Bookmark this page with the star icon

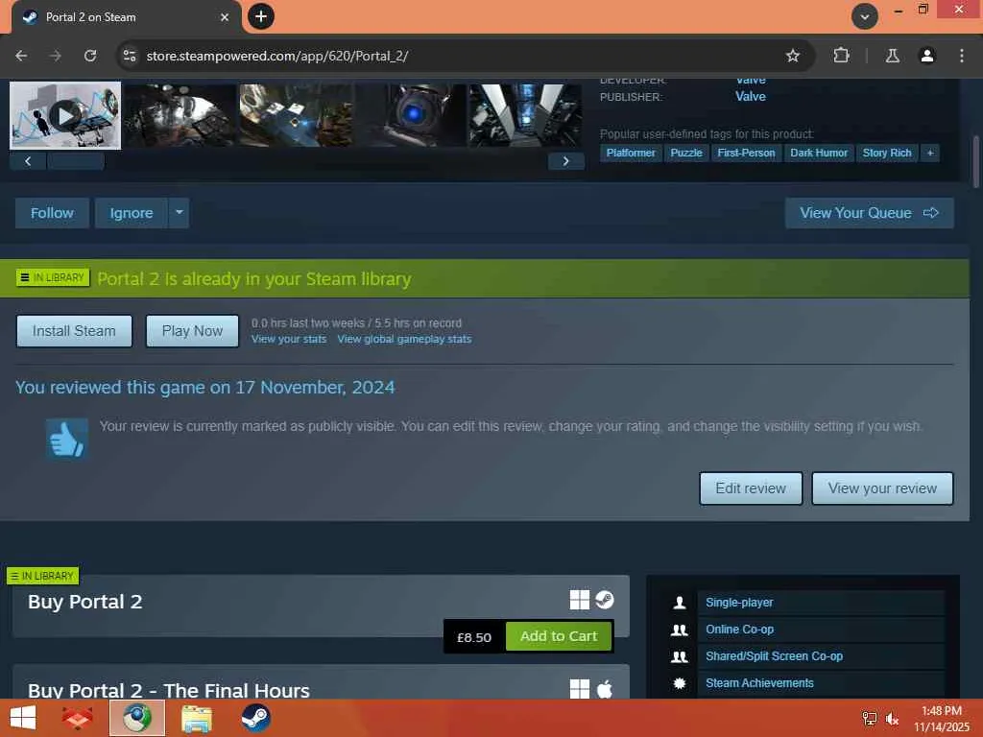coord(792,56)
